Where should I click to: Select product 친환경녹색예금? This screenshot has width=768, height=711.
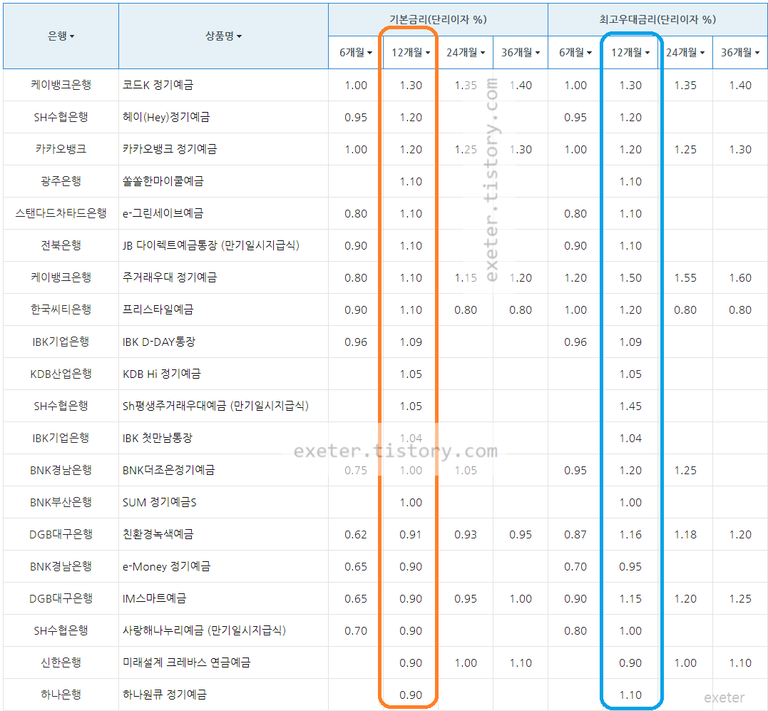pos(158,534)
